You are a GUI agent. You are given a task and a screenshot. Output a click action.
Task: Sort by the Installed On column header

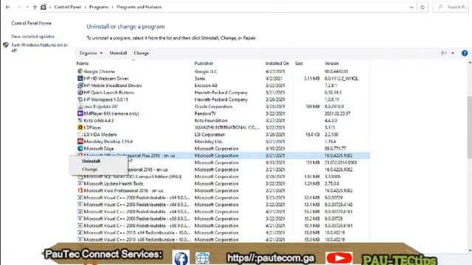(x=277, y=63)
